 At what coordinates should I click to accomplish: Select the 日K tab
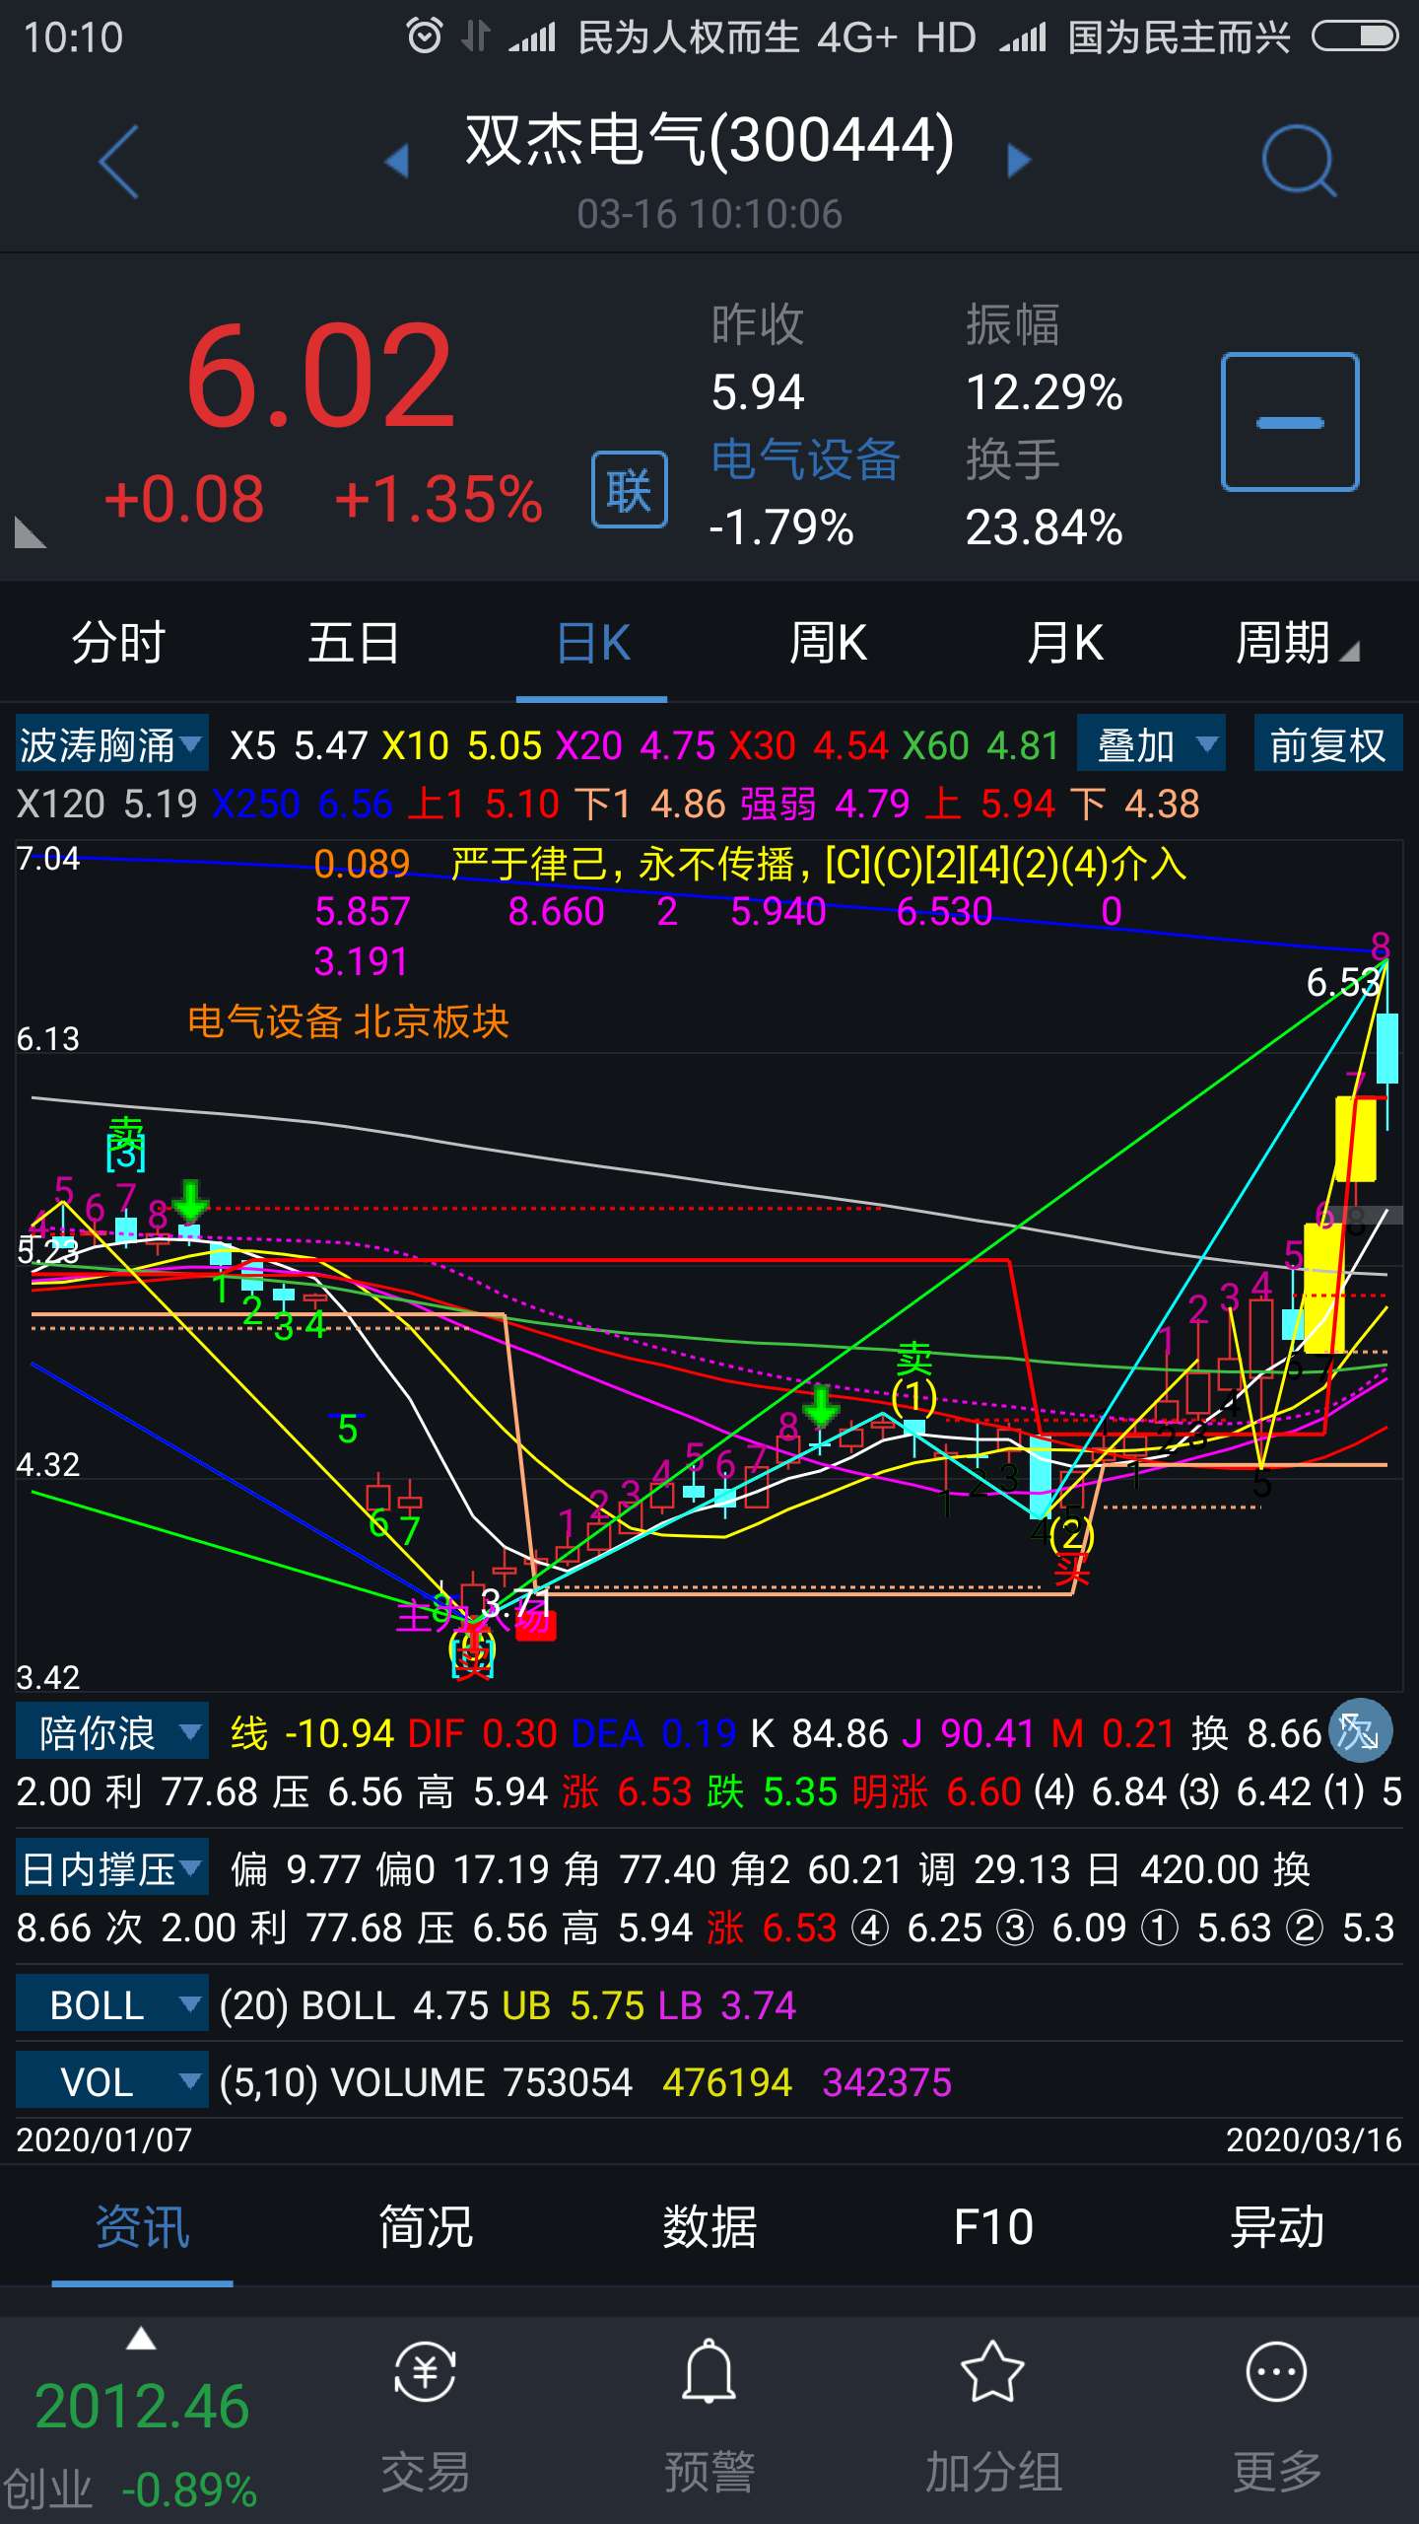(592, 644)
